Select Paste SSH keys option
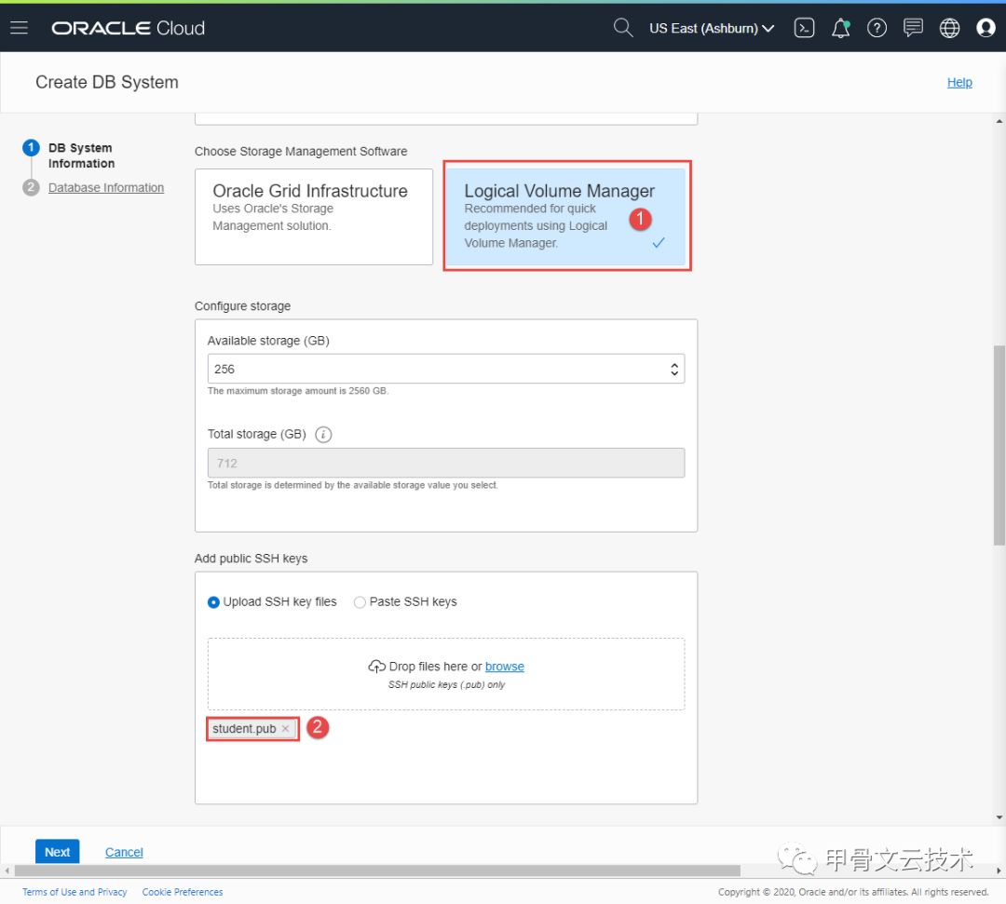The height and width of the screenshot is (904, 1006). pos(360,602)
